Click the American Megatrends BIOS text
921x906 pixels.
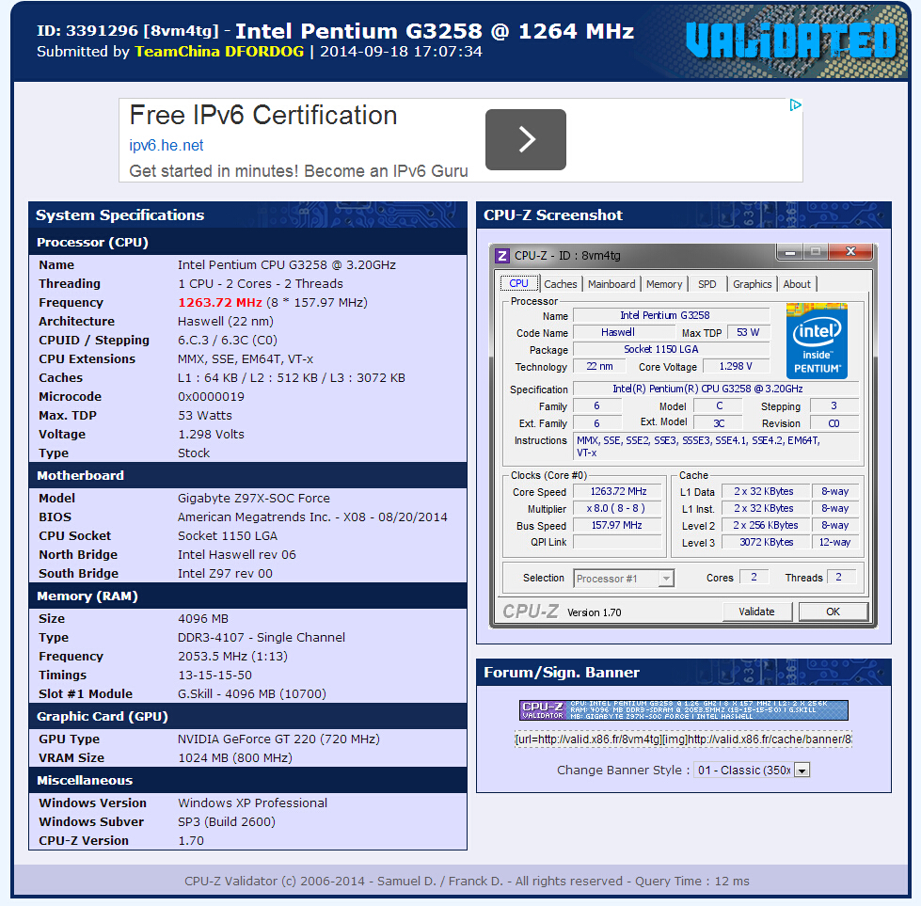click(x=312, y=517)
